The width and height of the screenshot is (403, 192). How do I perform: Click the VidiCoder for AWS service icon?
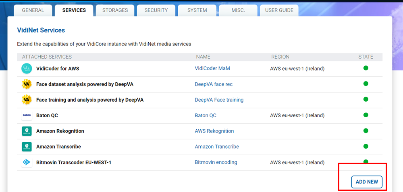[x=27, y=69]
